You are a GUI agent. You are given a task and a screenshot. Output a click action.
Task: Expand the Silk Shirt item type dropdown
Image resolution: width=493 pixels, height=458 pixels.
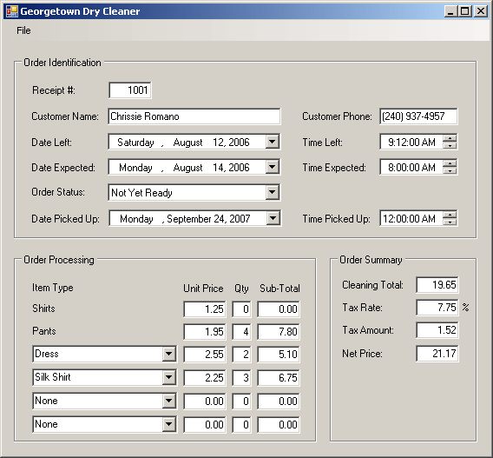tap(169, 377)
